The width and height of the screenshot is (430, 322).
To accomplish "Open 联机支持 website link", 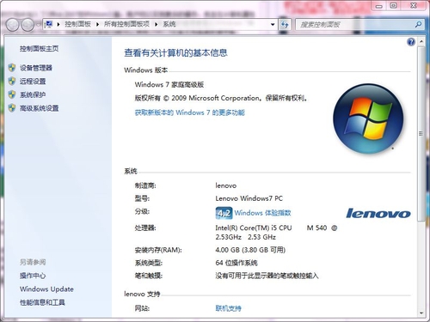I will pyautogui.click(x=228, y=308).
